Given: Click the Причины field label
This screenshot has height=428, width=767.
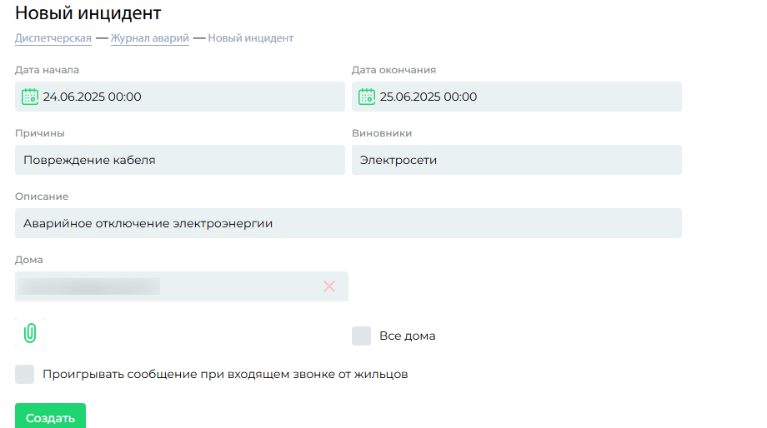Looking at the screenshot, I should point(40,133).
